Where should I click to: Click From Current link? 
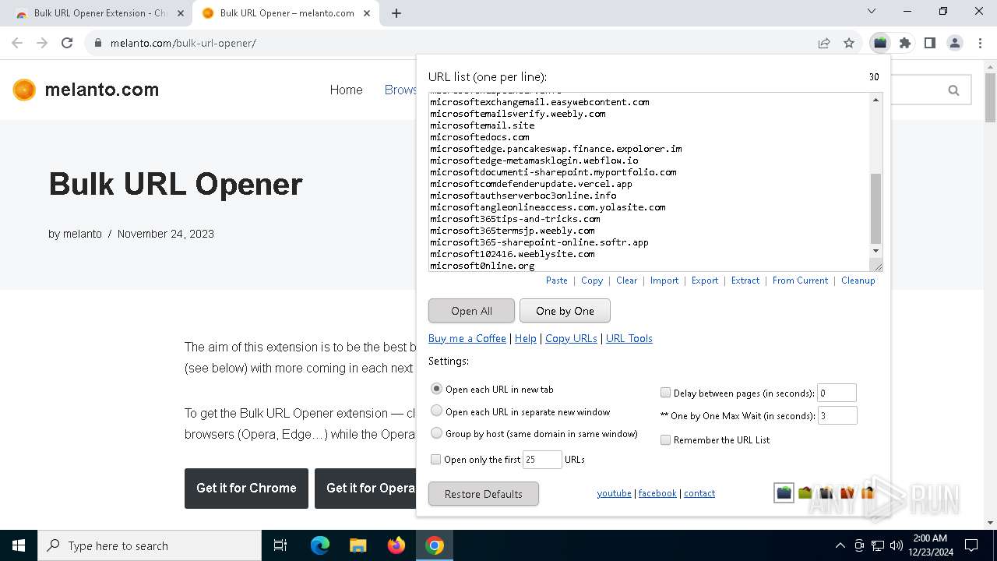pos(801,280)
